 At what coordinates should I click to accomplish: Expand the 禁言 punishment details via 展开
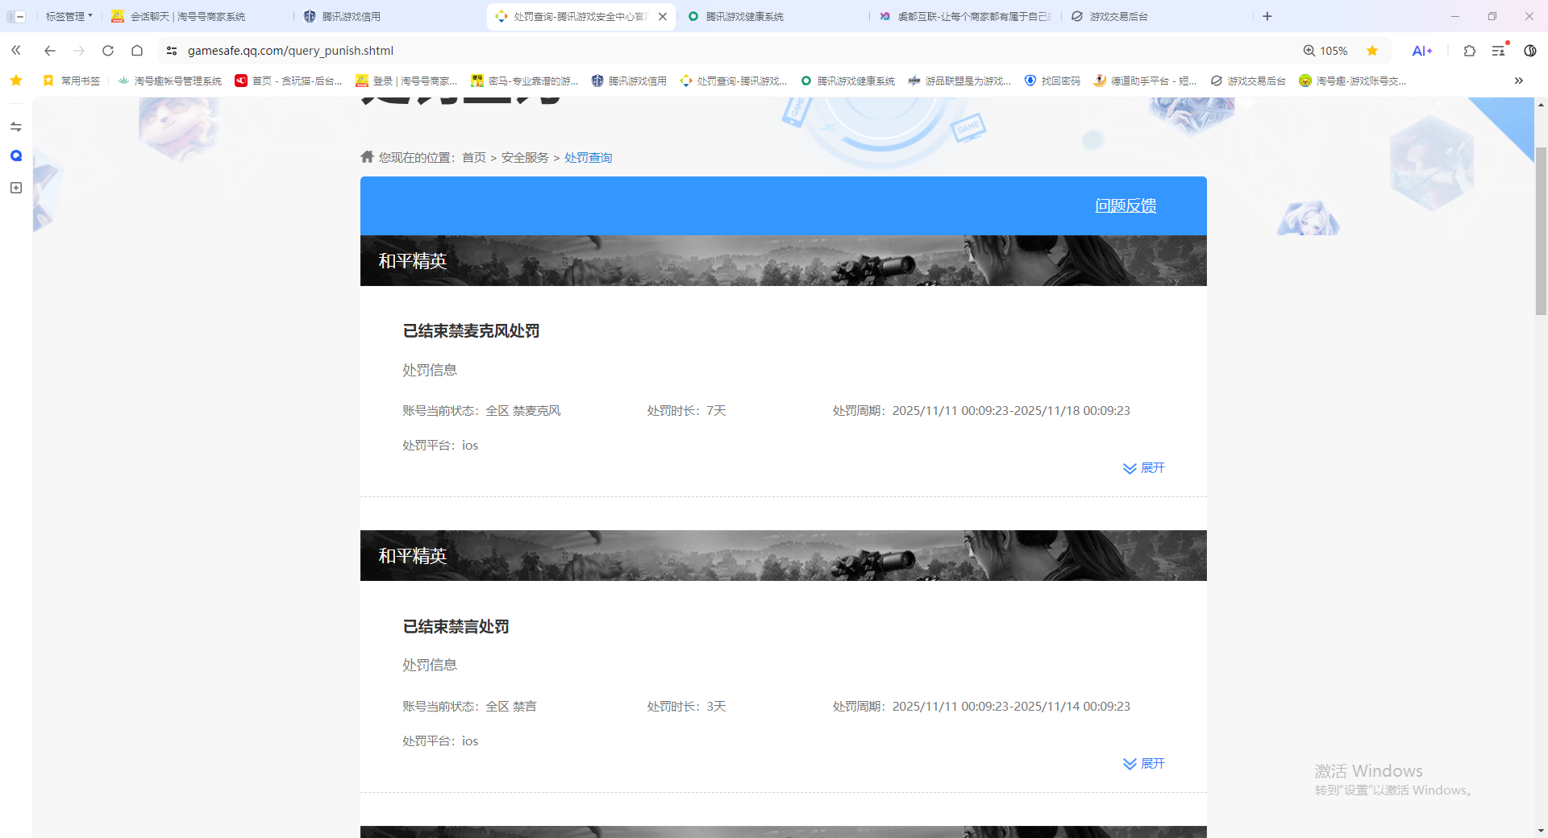(1143, 763)
